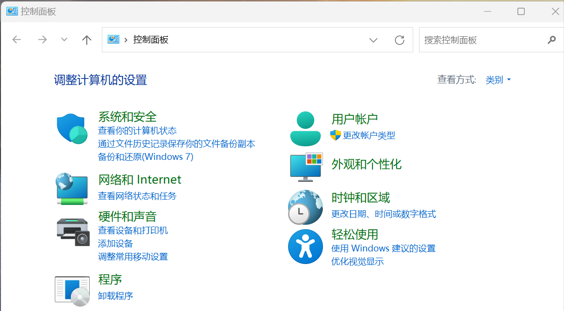Click 查看网络状态和任务 link
This screenshot has height=311, width=564.
click(x=137, y=196)
